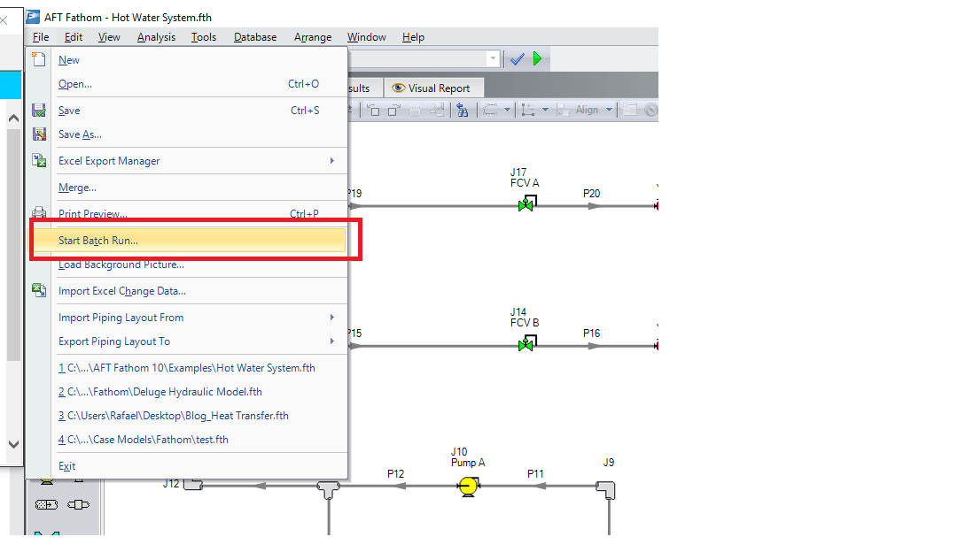This screenshot has width=973, height=552.
Task: Open the View menu
Action: tap(109, 37)
